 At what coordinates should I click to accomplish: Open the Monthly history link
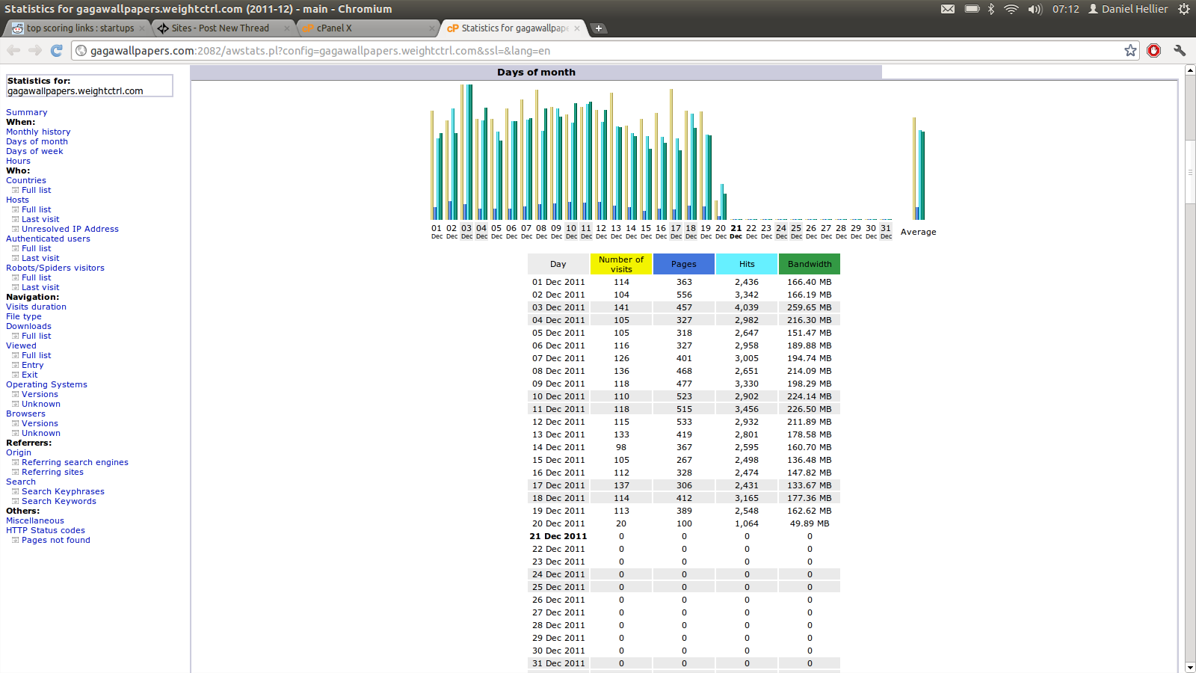point(38,132)
